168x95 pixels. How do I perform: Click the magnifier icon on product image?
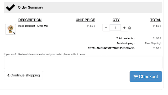coord(14,34)
